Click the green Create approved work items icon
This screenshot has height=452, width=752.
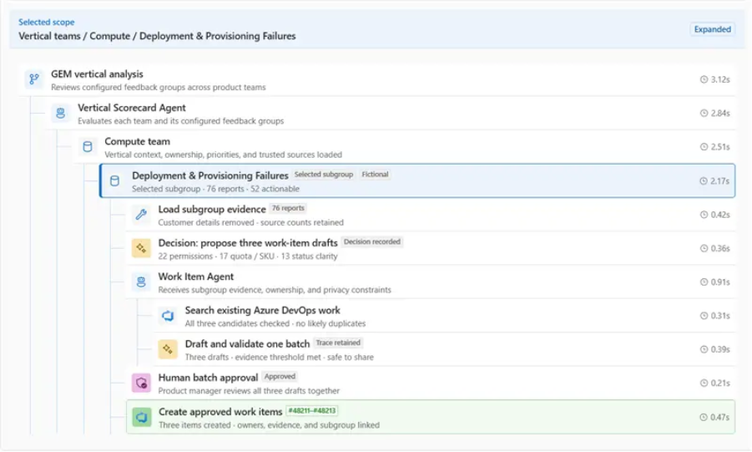[142, 417]
